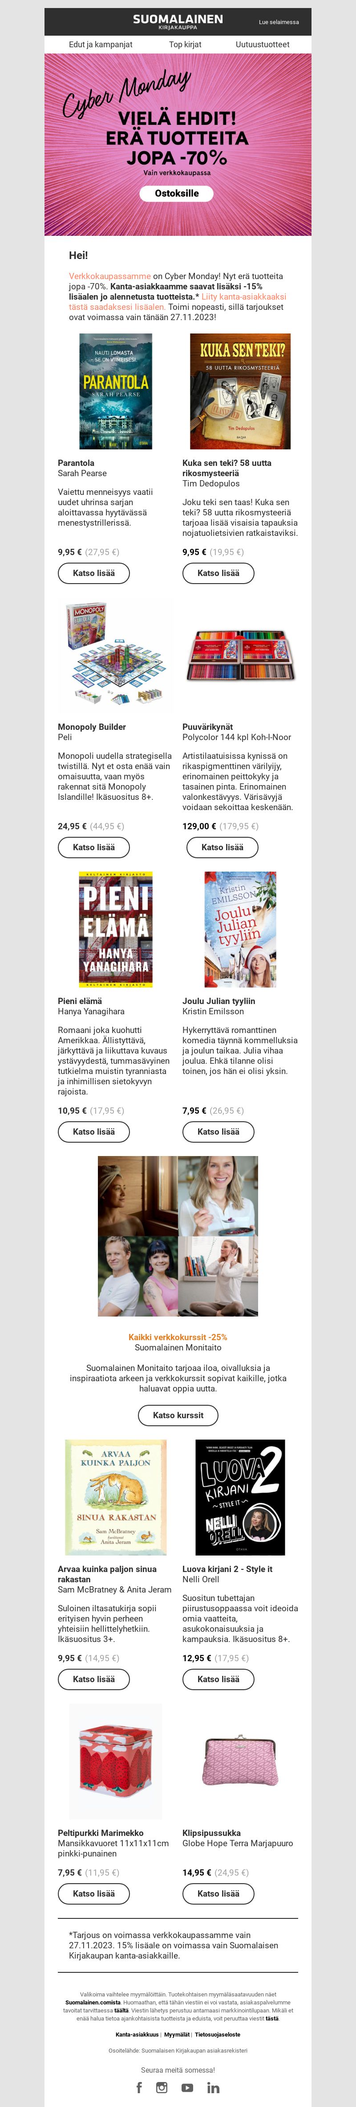Open the Pieni elämä book cover
This screenshot has width=356, height=2107.
[x=115, y=928]
